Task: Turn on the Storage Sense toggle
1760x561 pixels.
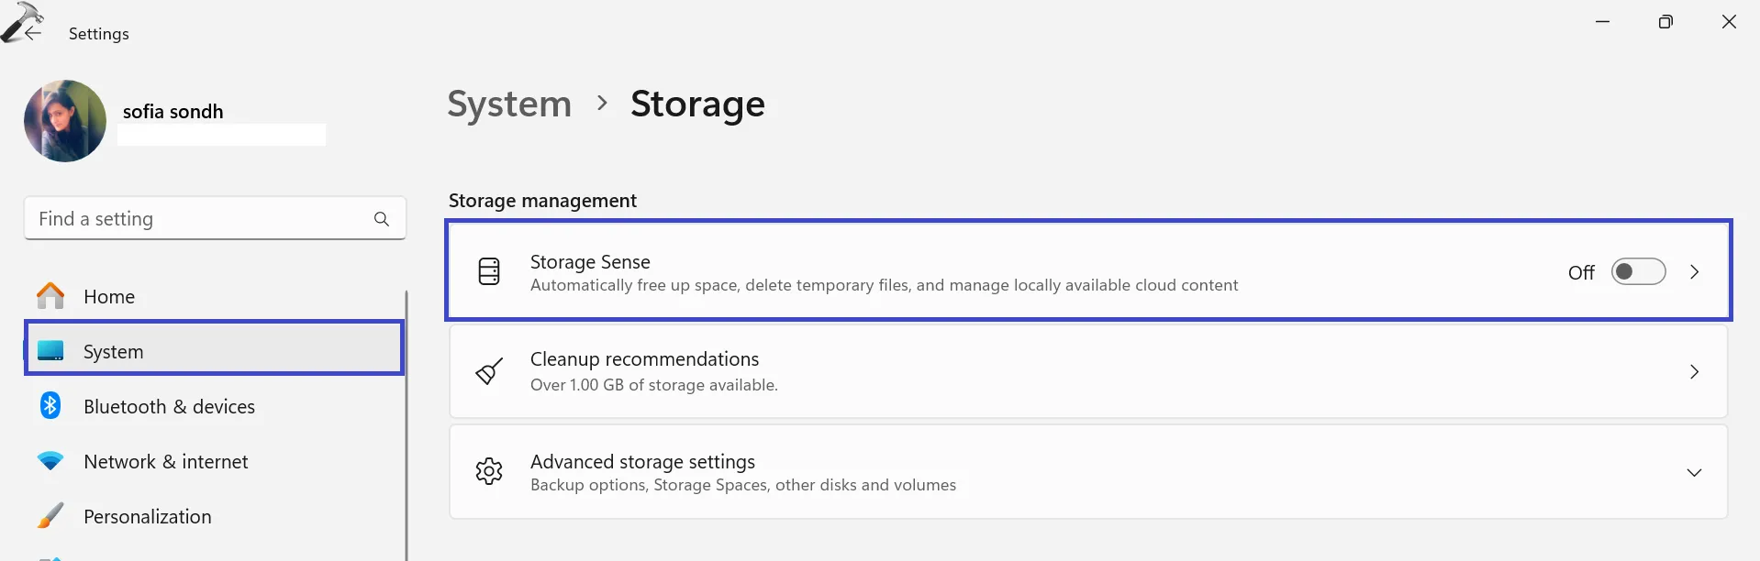Action: pos(1638,272)
